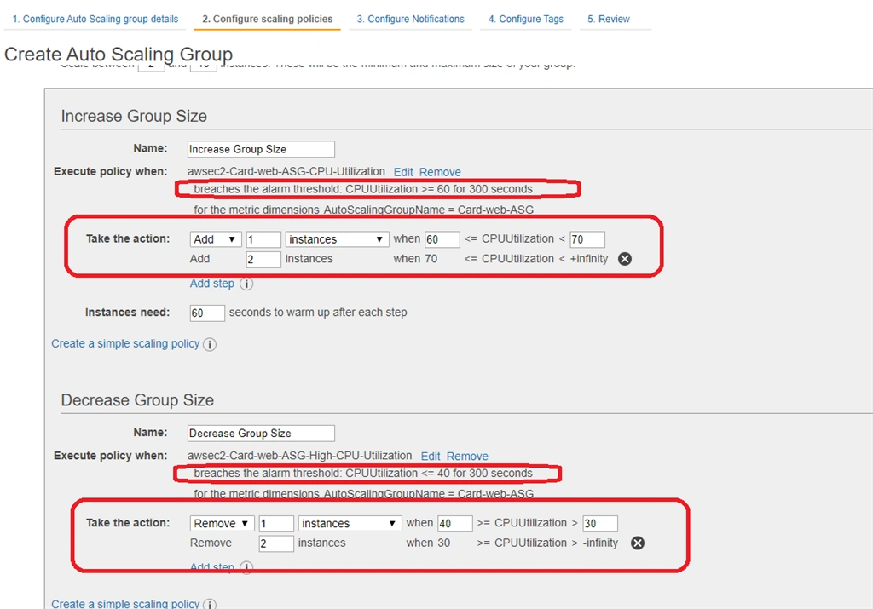873x609 pixels.
Task: Click the Increase Group Size name field
Action: [x=261, y=149]
